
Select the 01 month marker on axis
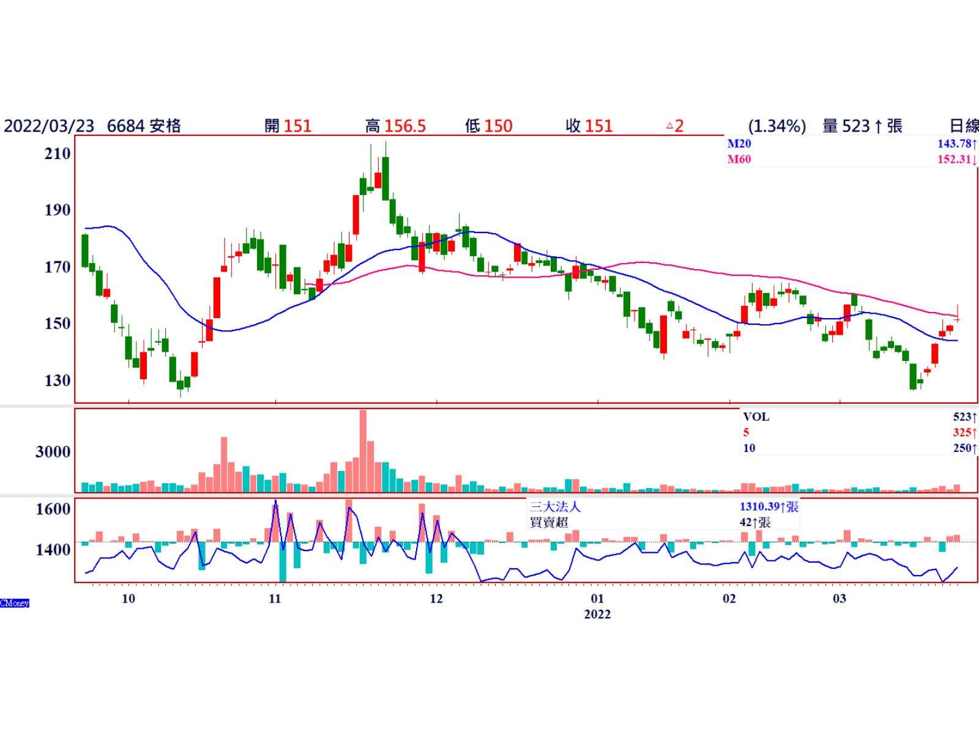pos(597,599)
